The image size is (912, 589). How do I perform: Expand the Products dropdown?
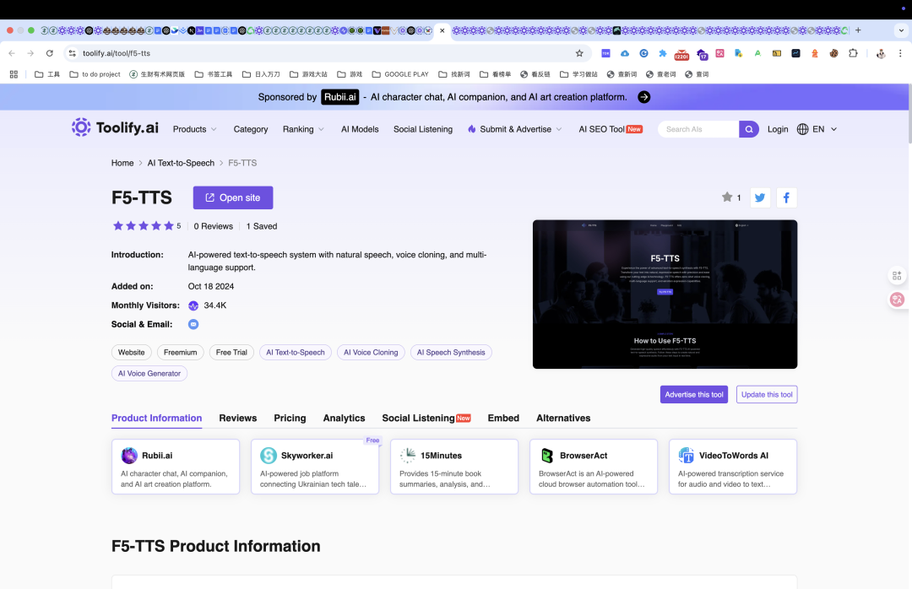195,129
